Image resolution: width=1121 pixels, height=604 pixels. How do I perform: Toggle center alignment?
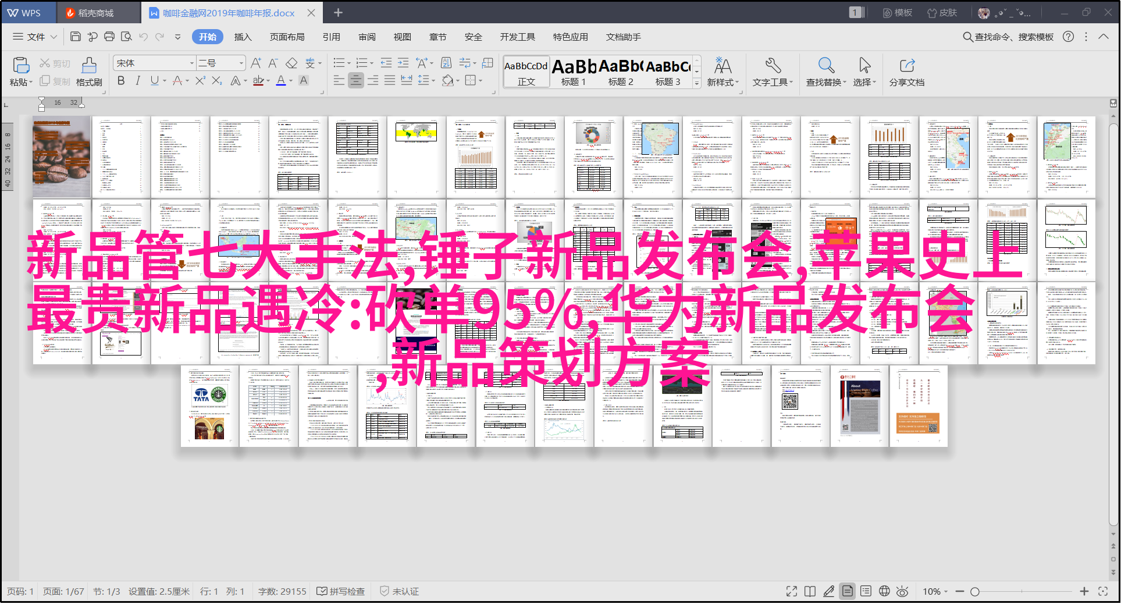[x=356, y=80]
